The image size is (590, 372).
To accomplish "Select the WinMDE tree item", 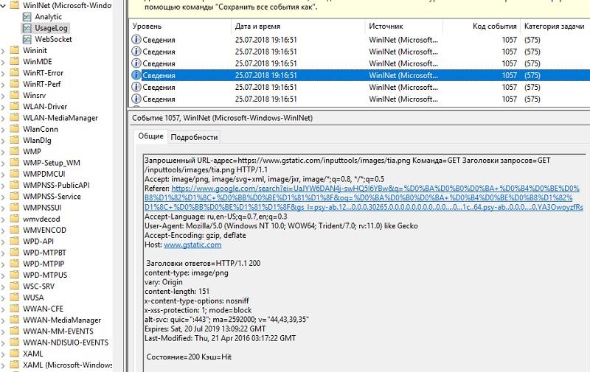I will tap(38, 62).
